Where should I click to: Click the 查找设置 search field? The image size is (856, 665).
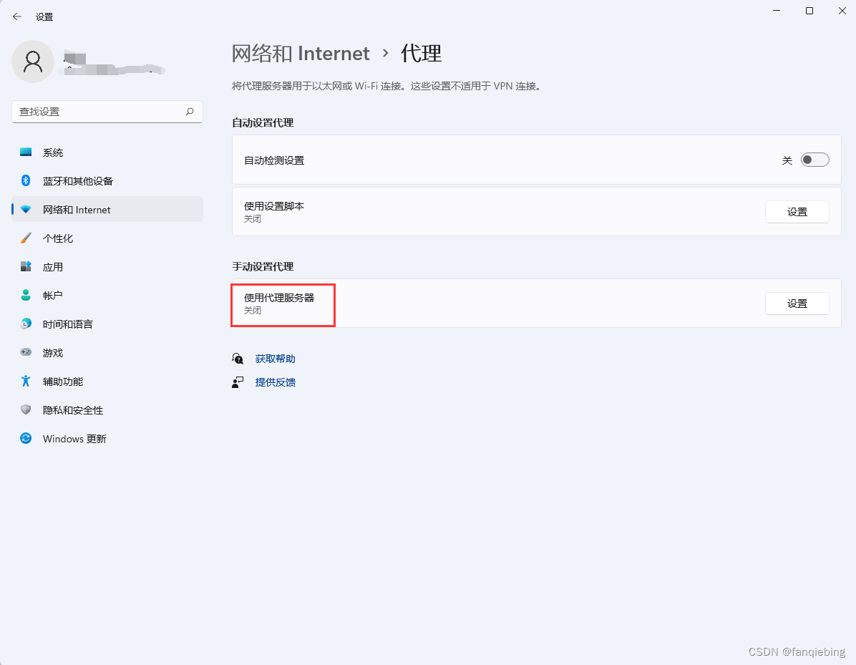[x=107, y=112]
